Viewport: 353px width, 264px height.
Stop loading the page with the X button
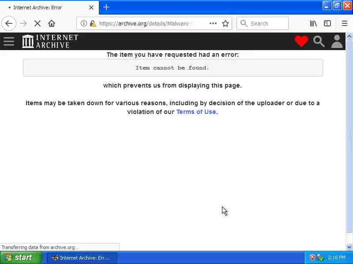pyautogui.click(x=38, y=23)
